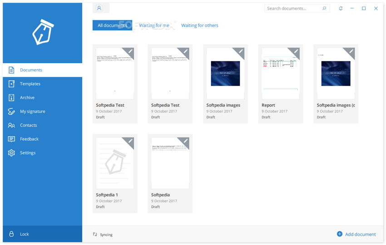Open Templates in the sidebar

30,84
